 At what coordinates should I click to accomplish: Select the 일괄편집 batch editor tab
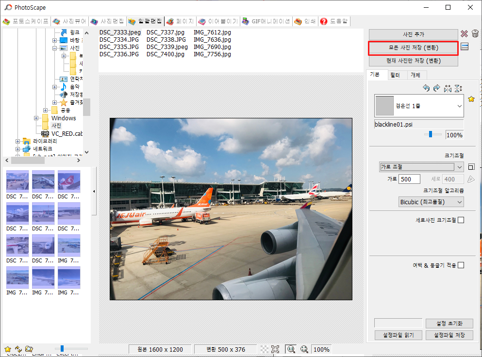tap(145, 21)
